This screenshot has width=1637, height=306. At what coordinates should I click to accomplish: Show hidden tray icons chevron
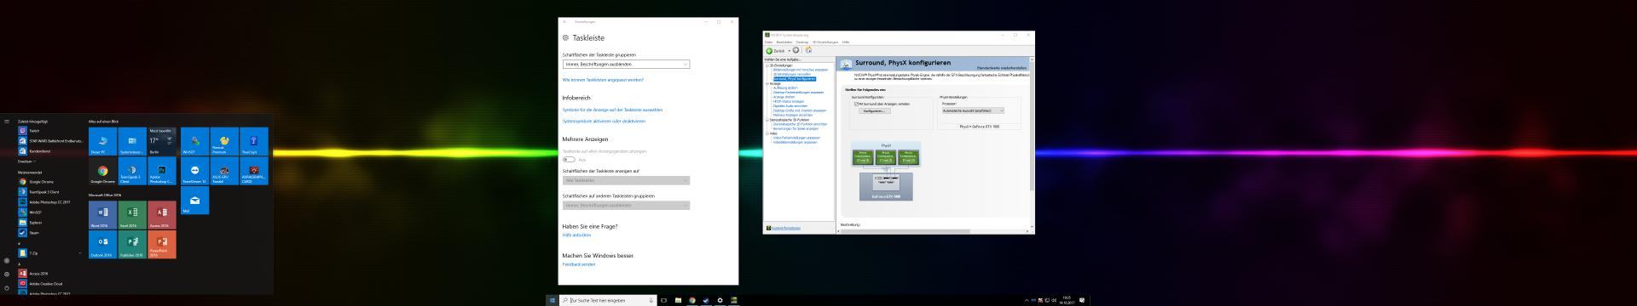point(1027,300)
